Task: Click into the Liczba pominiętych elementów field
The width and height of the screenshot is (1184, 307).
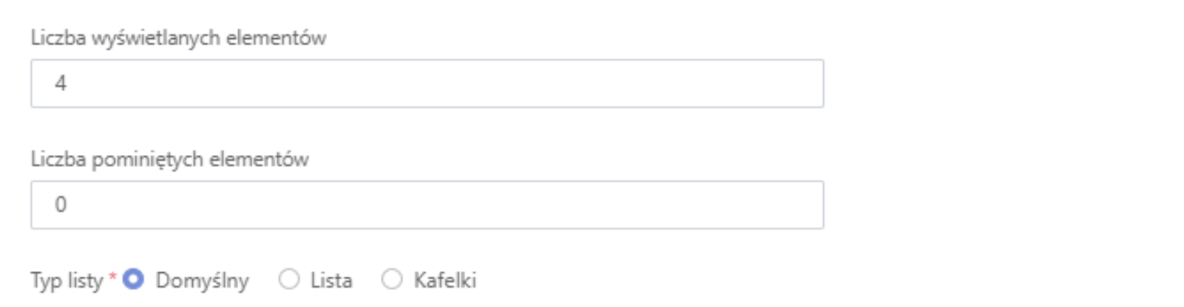Action: click(x=427, y=205)
